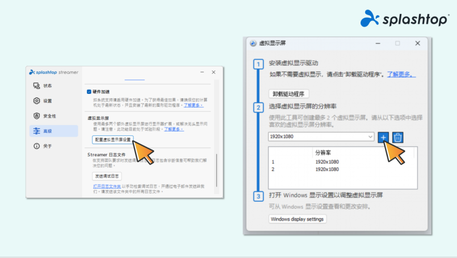
Task: Toggle the 硬件加速 checkbox
Action: [89, 92]
